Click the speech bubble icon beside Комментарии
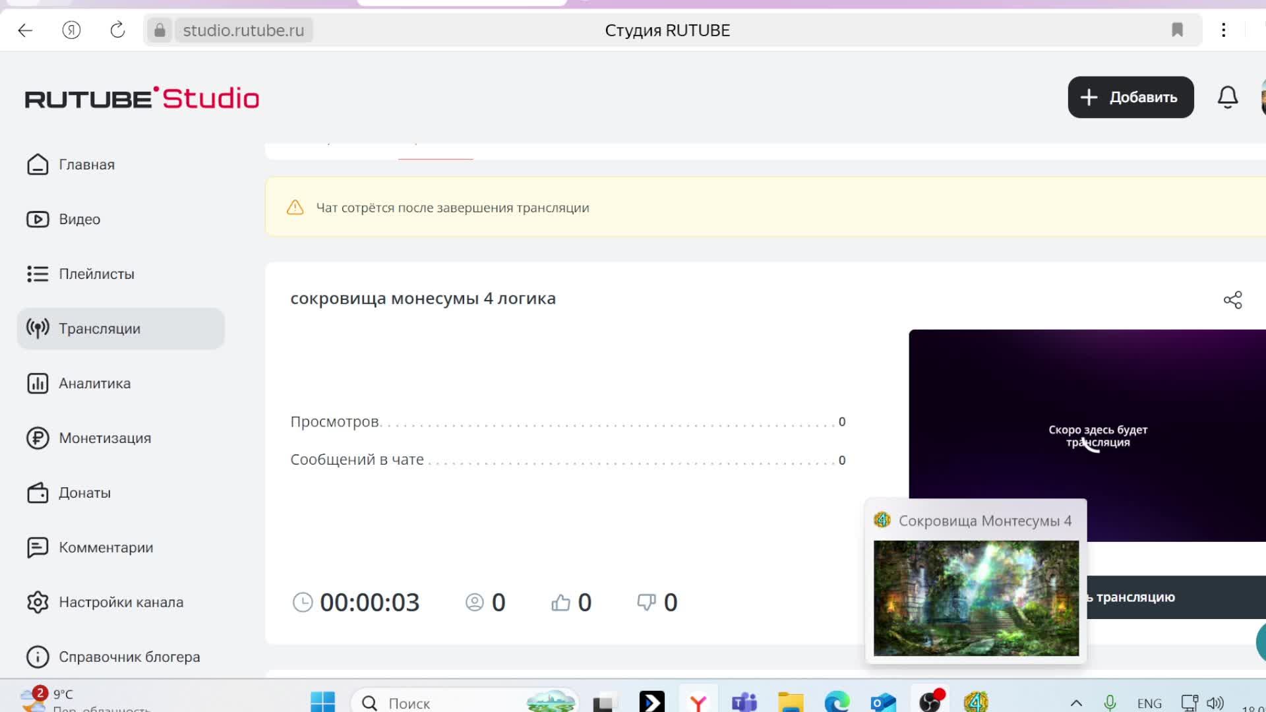Viewport: 1266px width, 712px height. (38, 548)
